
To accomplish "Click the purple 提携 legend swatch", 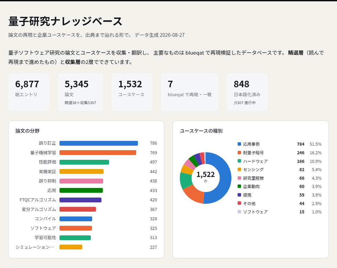I will [x=239, y=195].
